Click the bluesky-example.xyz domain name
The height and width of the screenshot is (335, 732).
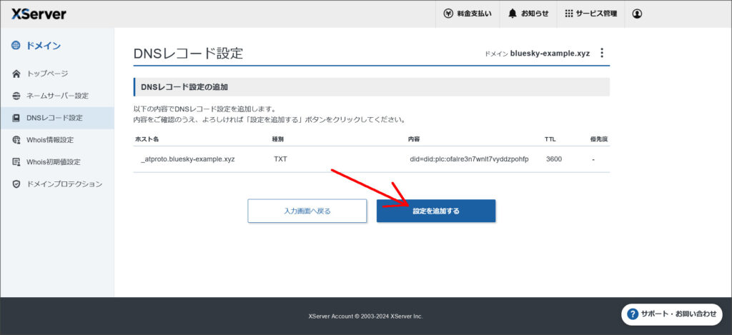click(x=550, y=53)
